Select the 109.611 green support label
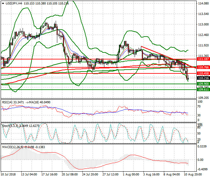The height and width of the screenshot is (178, 210). point(203,90)
